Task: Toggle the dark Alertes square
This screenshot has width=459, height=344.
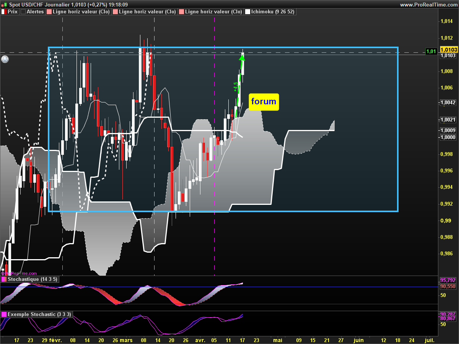Action: coord(23,12)
